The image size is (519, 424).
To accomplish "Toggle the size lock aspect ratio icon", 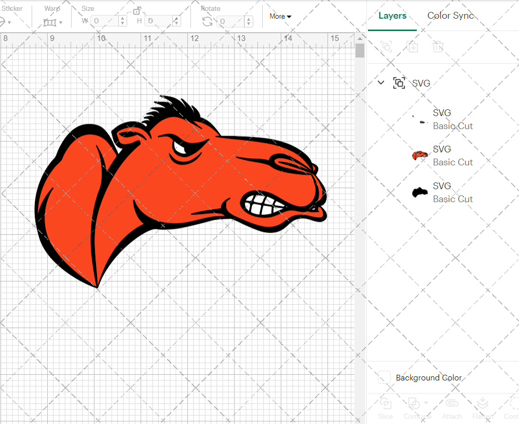I will pyautogui.click(x=138, y=11).
